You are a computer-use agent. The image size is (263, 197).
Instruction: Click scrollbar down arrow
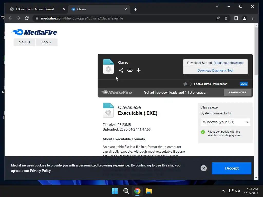[x=256, y=178]
